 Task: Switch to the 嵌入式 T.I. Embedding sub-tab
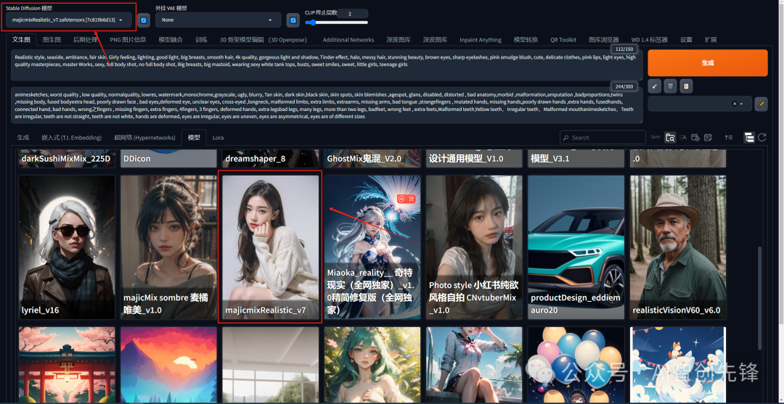pos(71,137)
